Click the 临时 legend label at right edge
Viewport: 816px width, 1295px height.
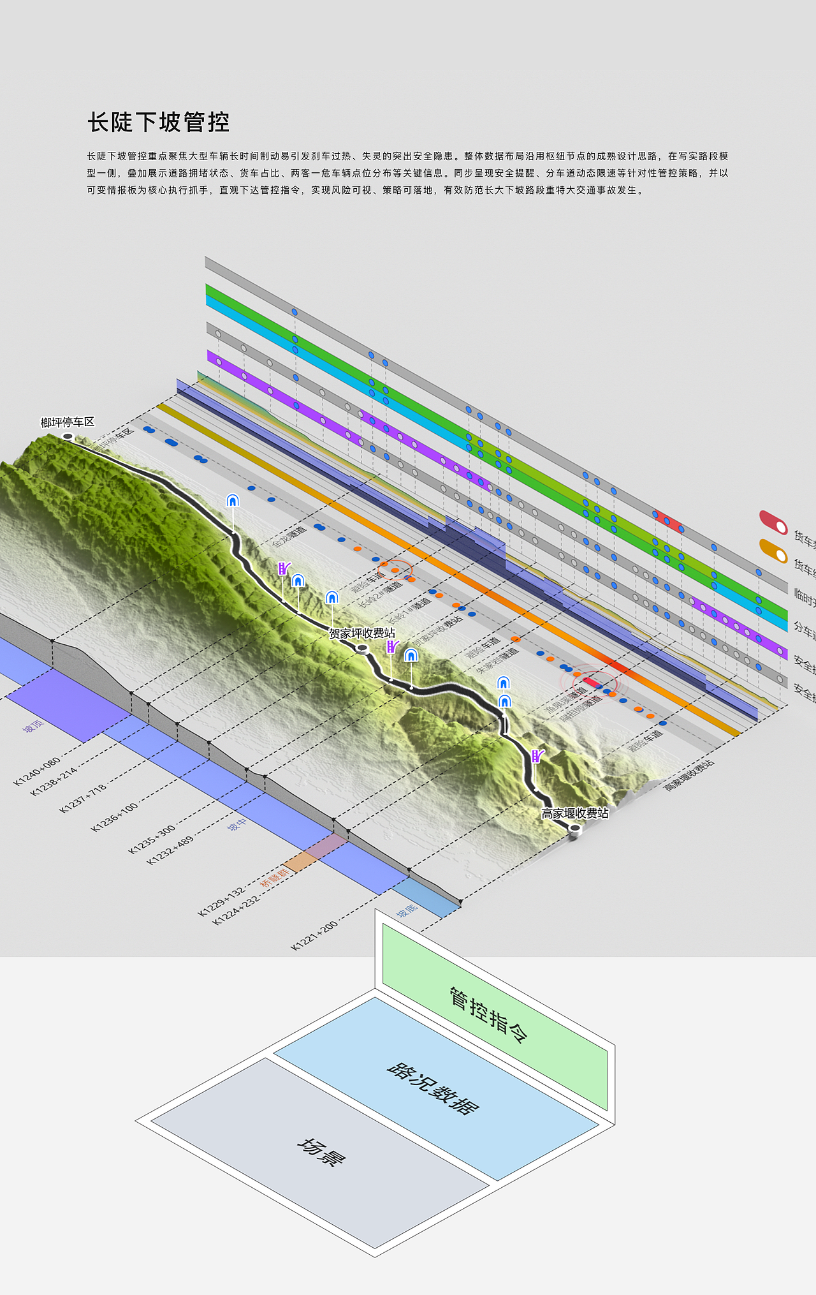click(805, 597)
